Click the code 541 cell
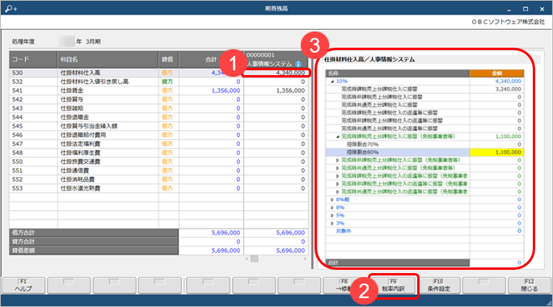Screen dimensions: 553x307 (33, 90)
